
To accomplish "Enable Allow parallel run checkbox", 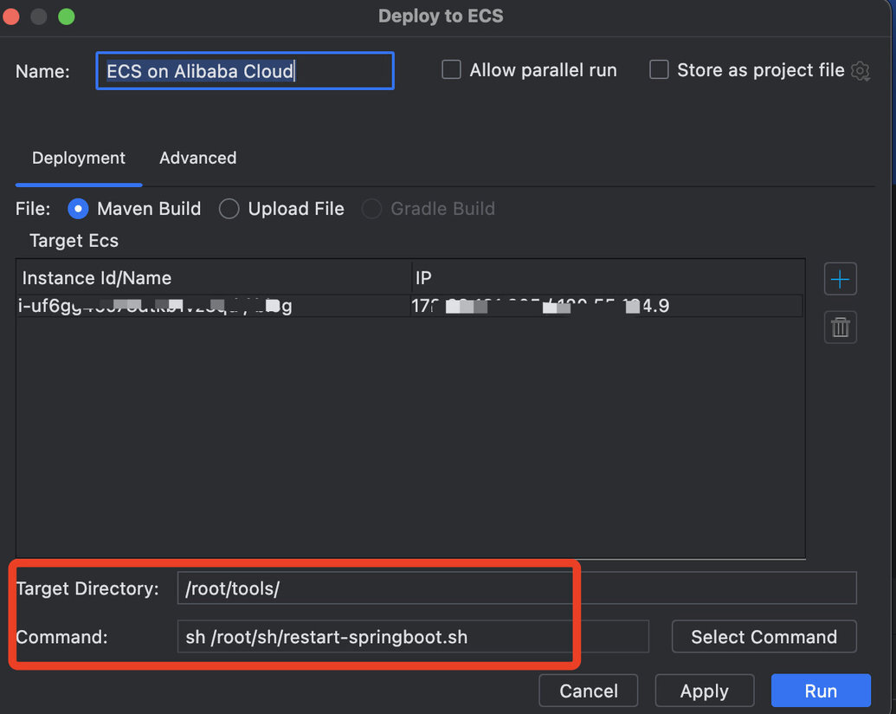I will (451, 70).
